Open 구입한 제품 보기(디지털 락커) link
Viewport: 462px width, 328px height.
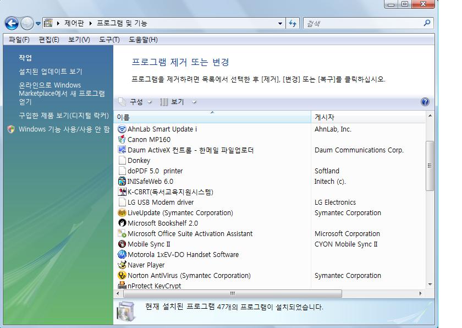tap(64, 116)
